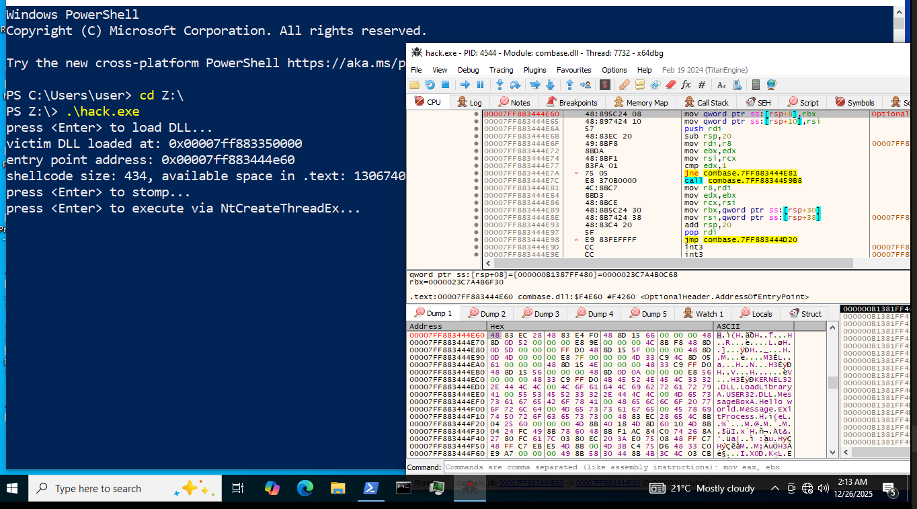Open the Comments list icon
This screenshot has width=917, height=509.
pyautogui.click(x=639, y=85)
